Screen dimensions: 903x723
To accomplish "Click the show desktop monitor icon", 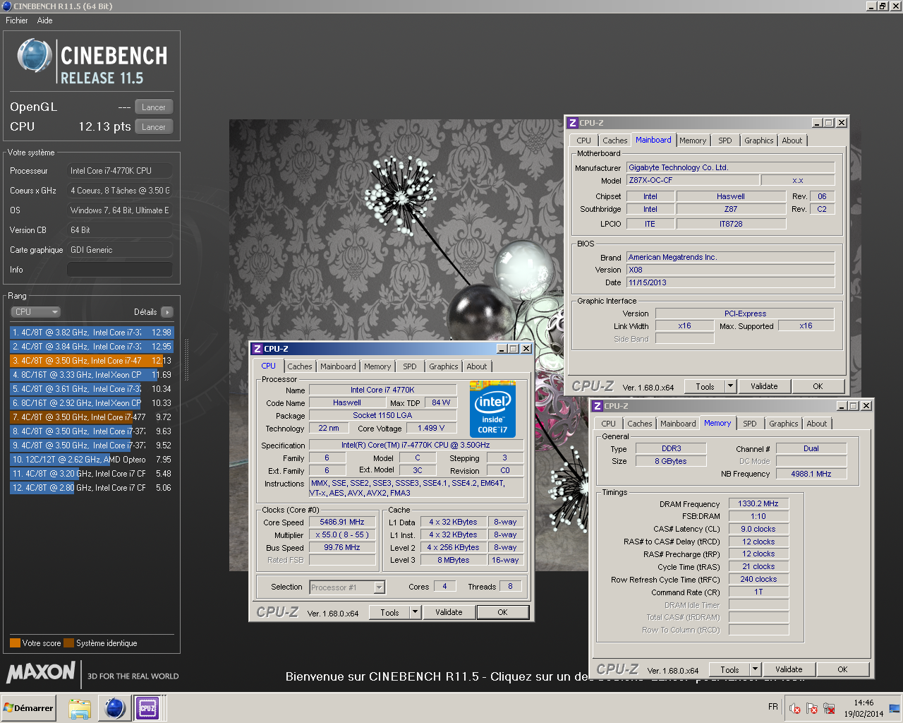I will pos(895,708).
